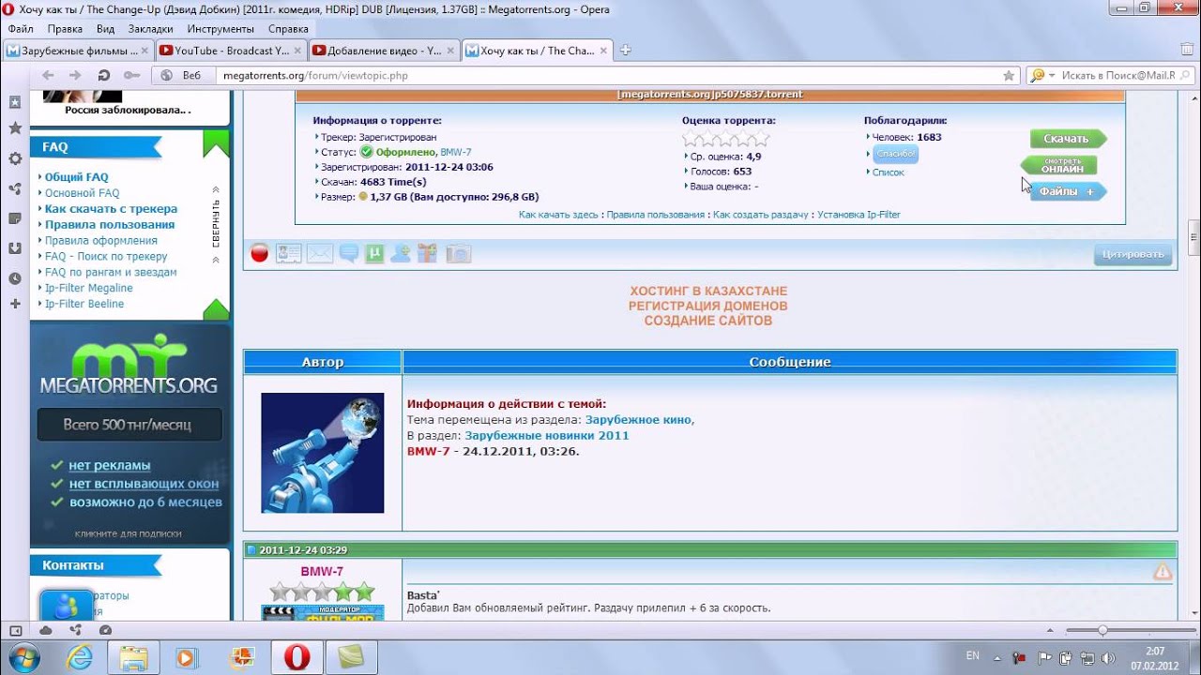Viewport: 1201px width, 675px height.
Task: Open the Opera sidebar notes panel
Action: coord(15,218)
